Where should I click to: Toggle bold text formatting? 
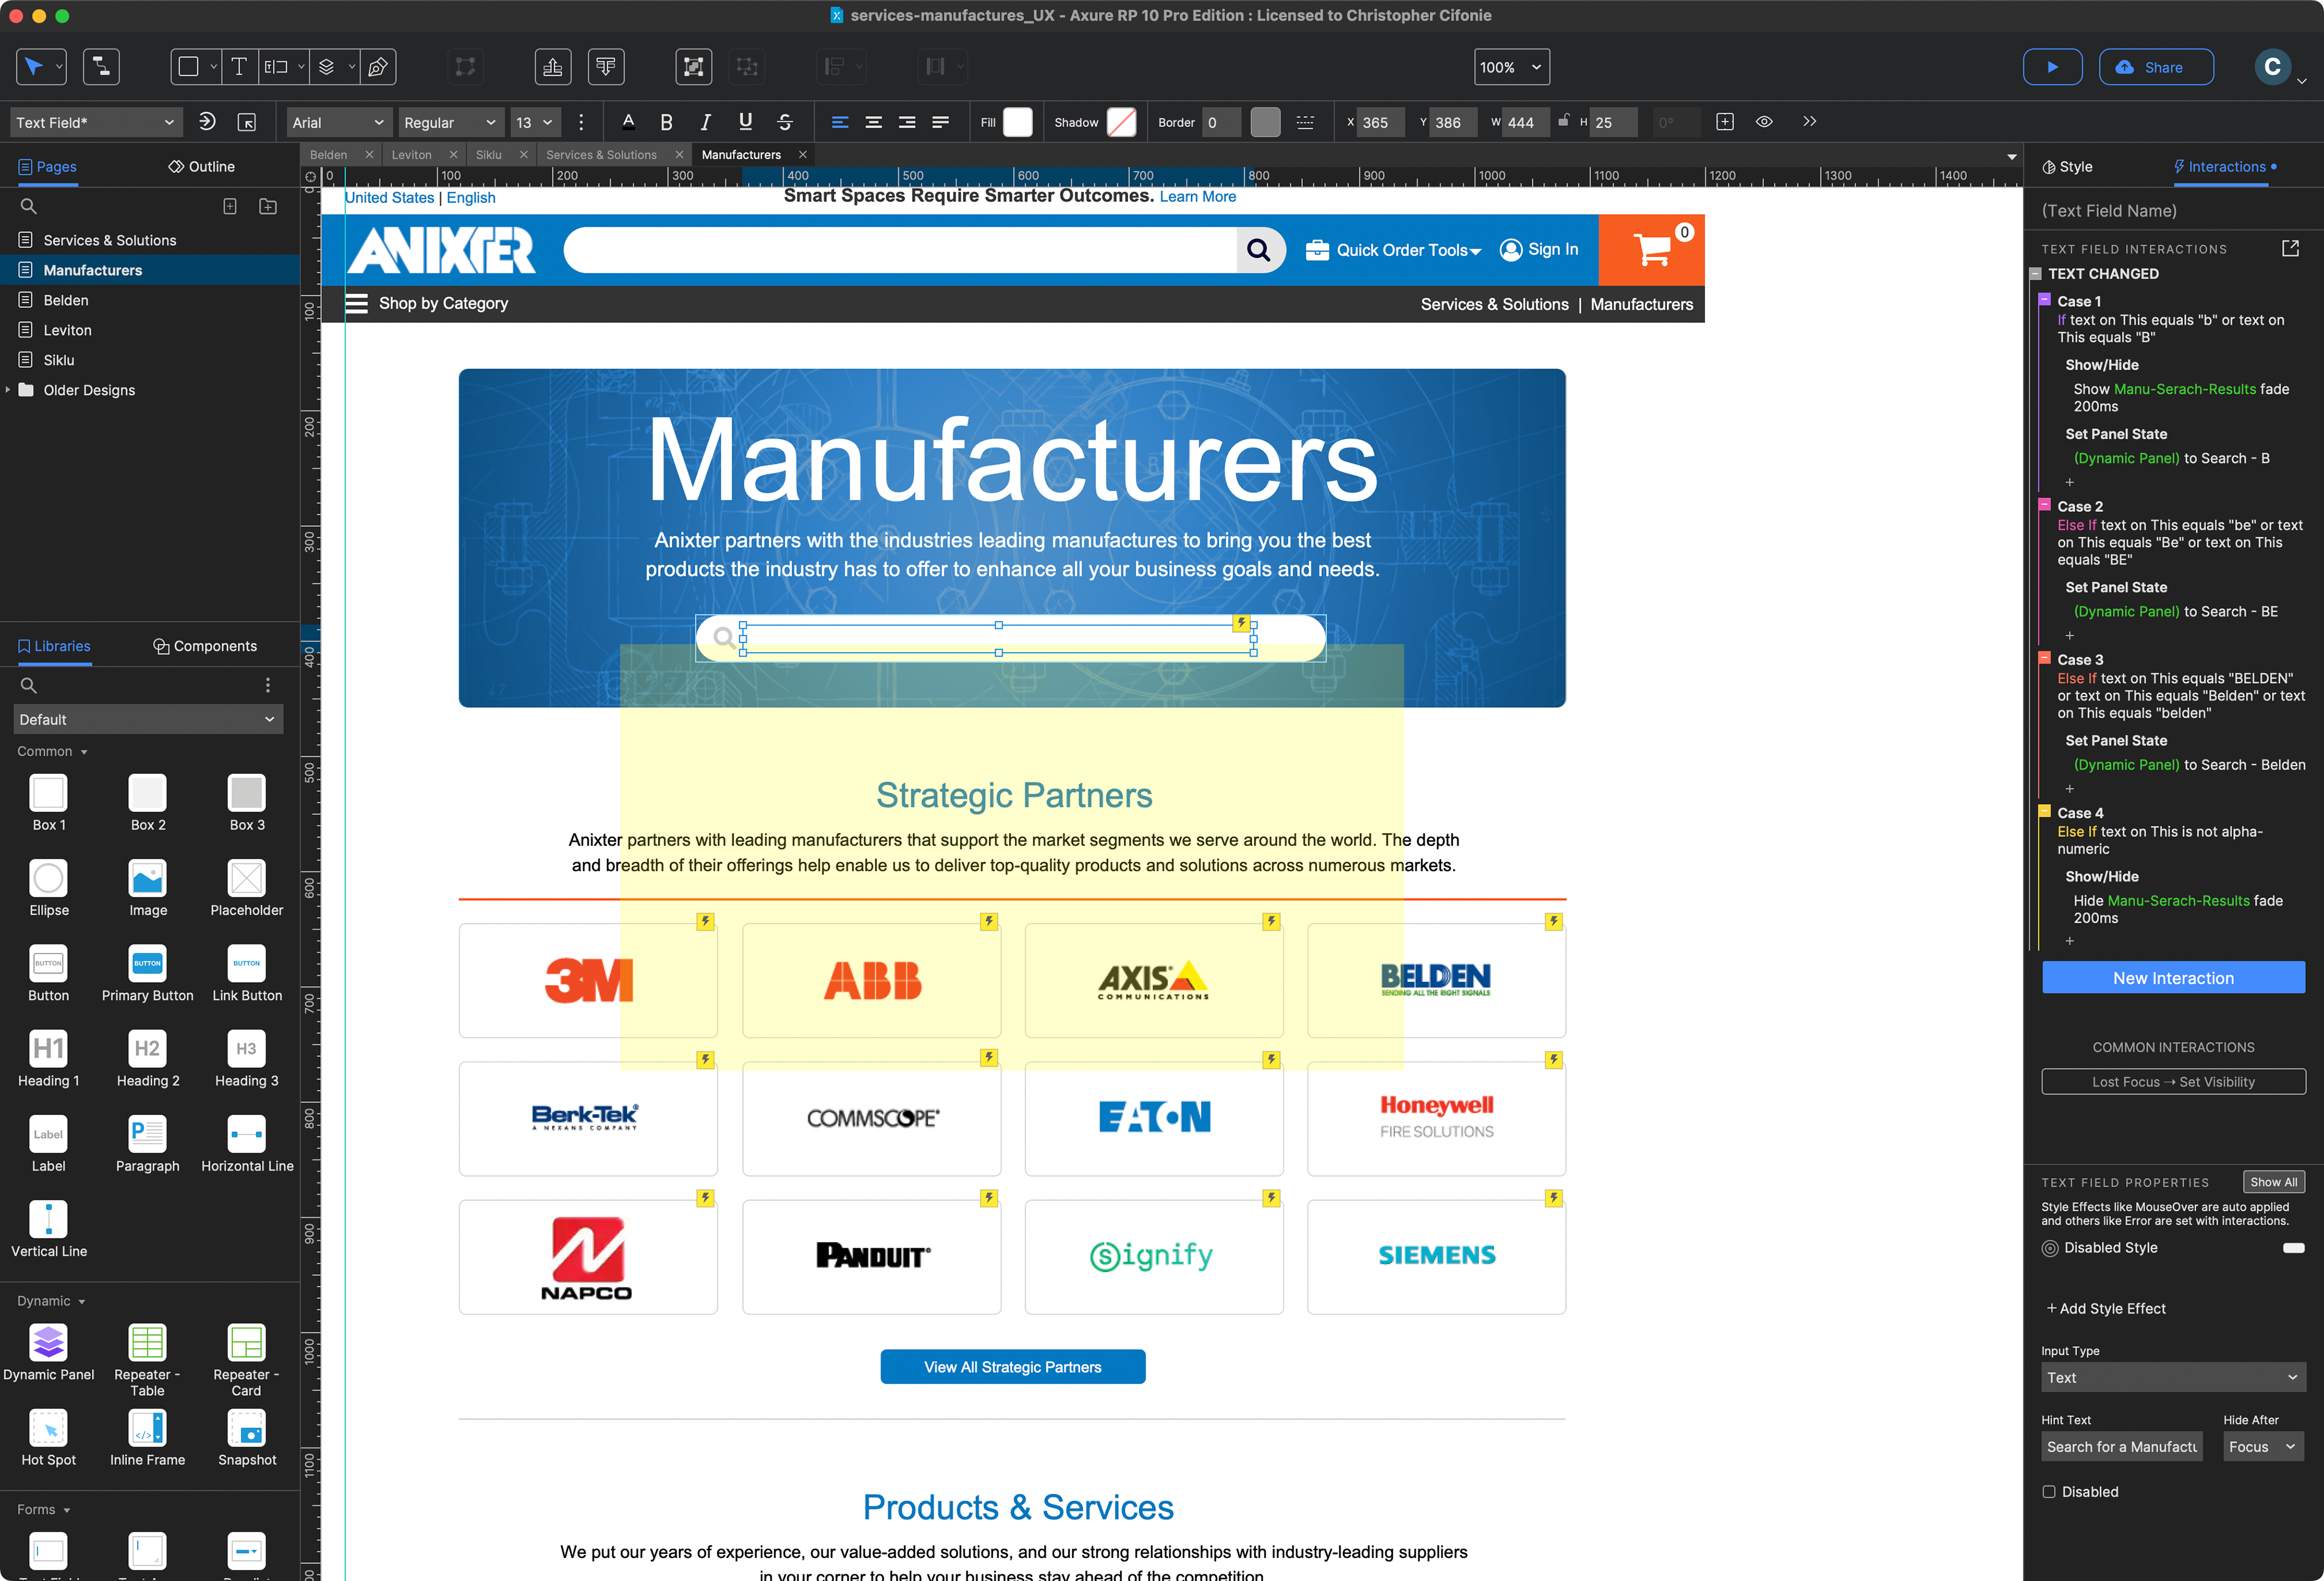pyautogui.click(x=666, y=122)
